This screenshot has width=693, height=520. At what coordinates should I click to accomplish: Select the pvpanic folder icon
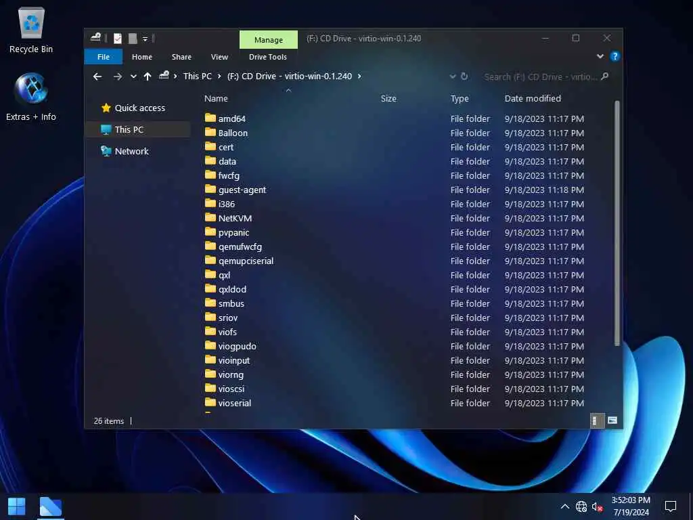(210, 232)
